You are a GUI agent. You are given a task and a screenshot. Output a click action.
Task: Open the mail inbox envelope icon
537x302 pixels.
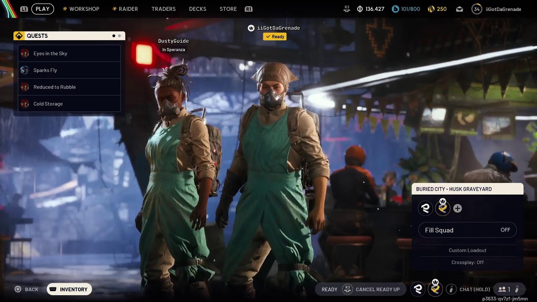460,9
